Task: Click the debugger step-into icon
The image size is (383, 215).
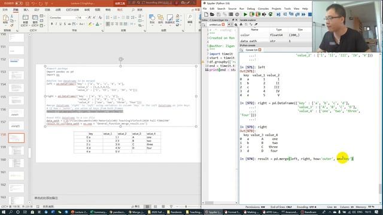Action: point(291,14)
